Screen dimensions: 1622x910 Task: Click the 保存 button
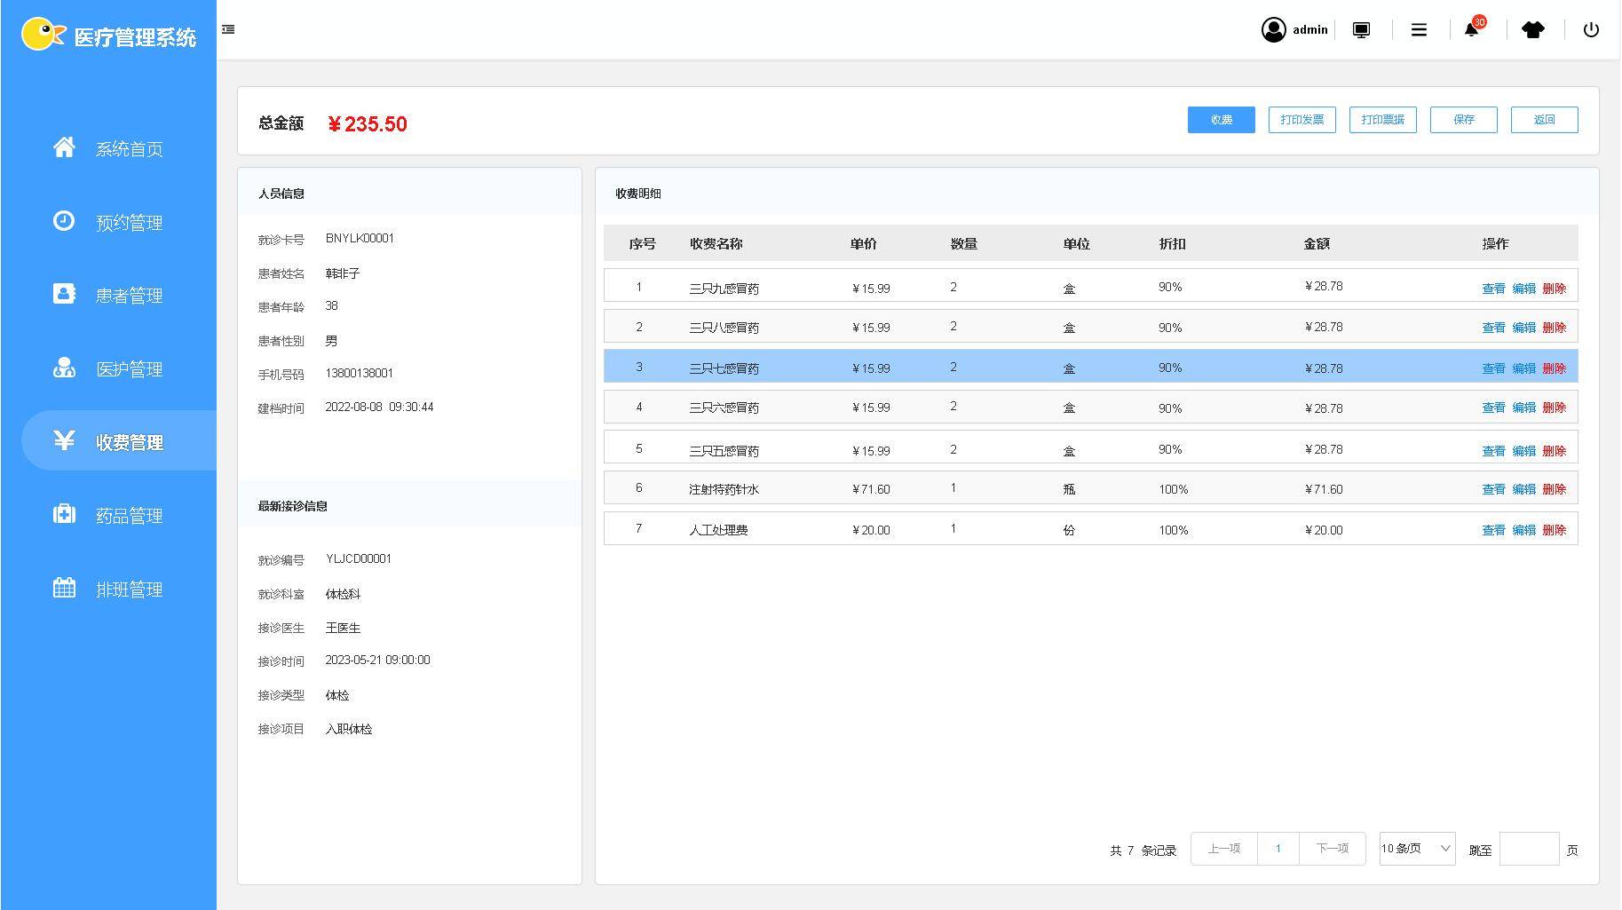pos(1463,120)
